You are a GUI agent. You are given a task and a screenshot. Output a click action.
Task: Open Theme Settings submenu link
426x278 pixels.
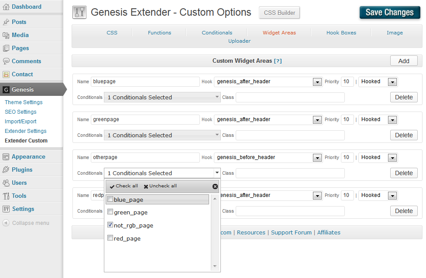coord(24,102)
